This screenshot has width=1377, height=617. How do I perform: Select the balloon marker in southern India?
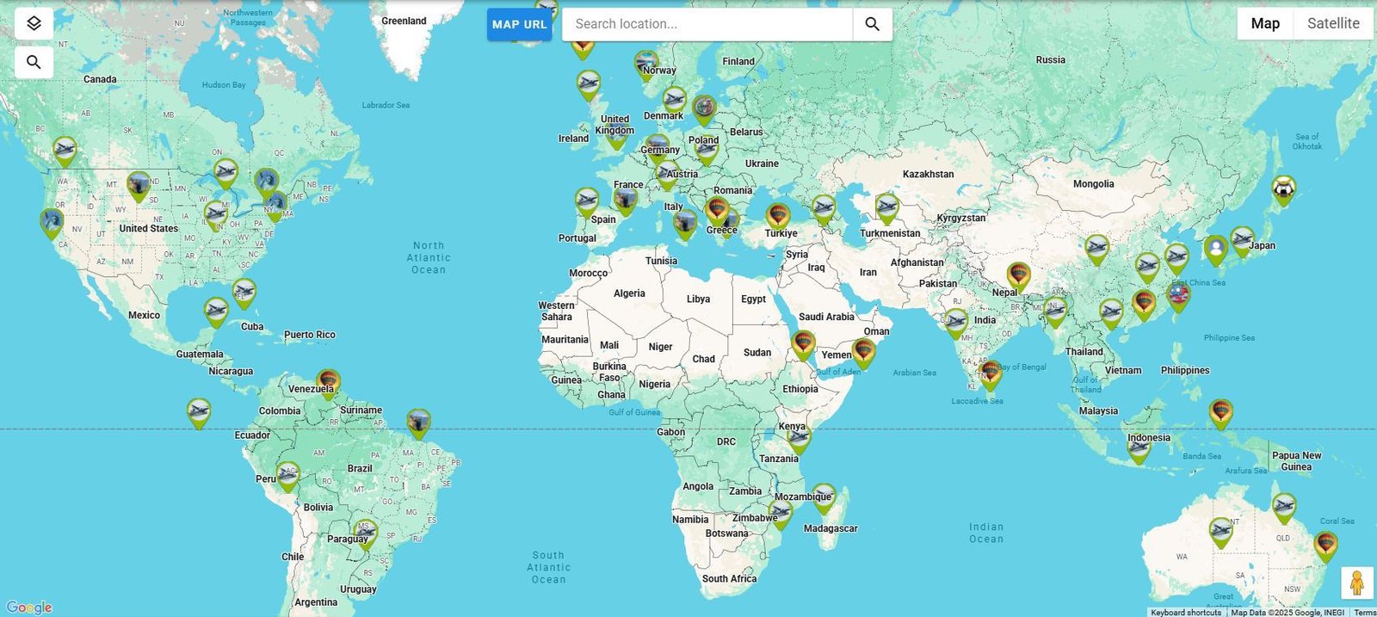point(991,374)
